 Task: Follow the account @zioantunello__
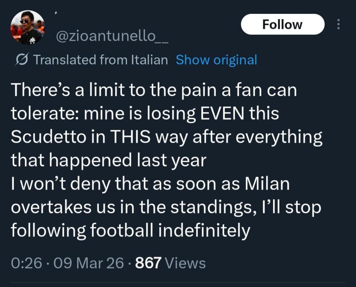pyautogui.click(x=283, y=24)
